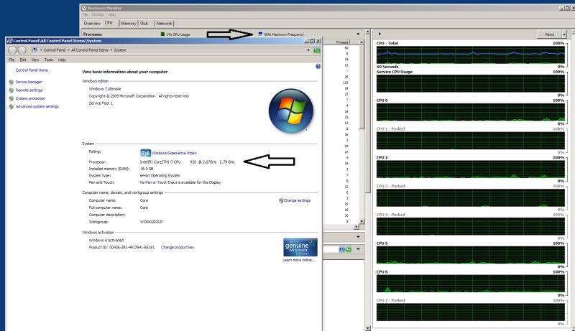Click process list scrollbar up arrow

point(362,42)
